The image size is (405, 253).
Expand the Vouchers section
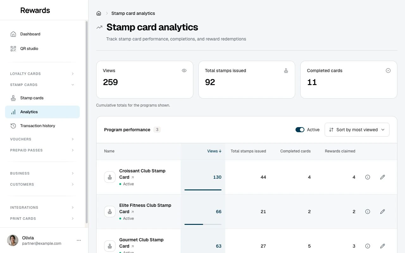click(42, 139)
